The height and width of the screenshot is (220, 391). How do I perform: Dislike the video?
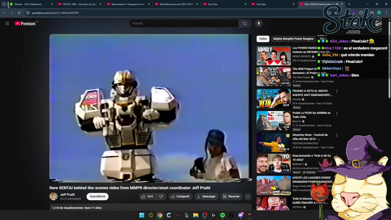pyautogui.click(x=161, y=196)
